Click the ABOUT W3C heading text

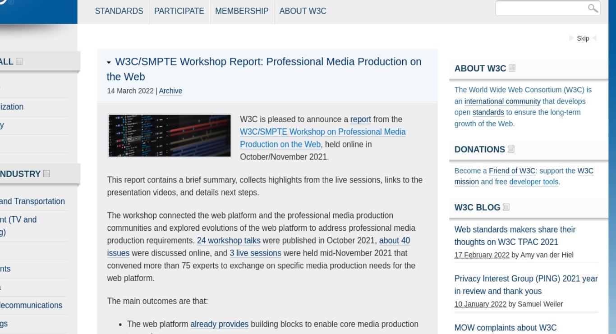pyautogui.click(x=481, y=69)
